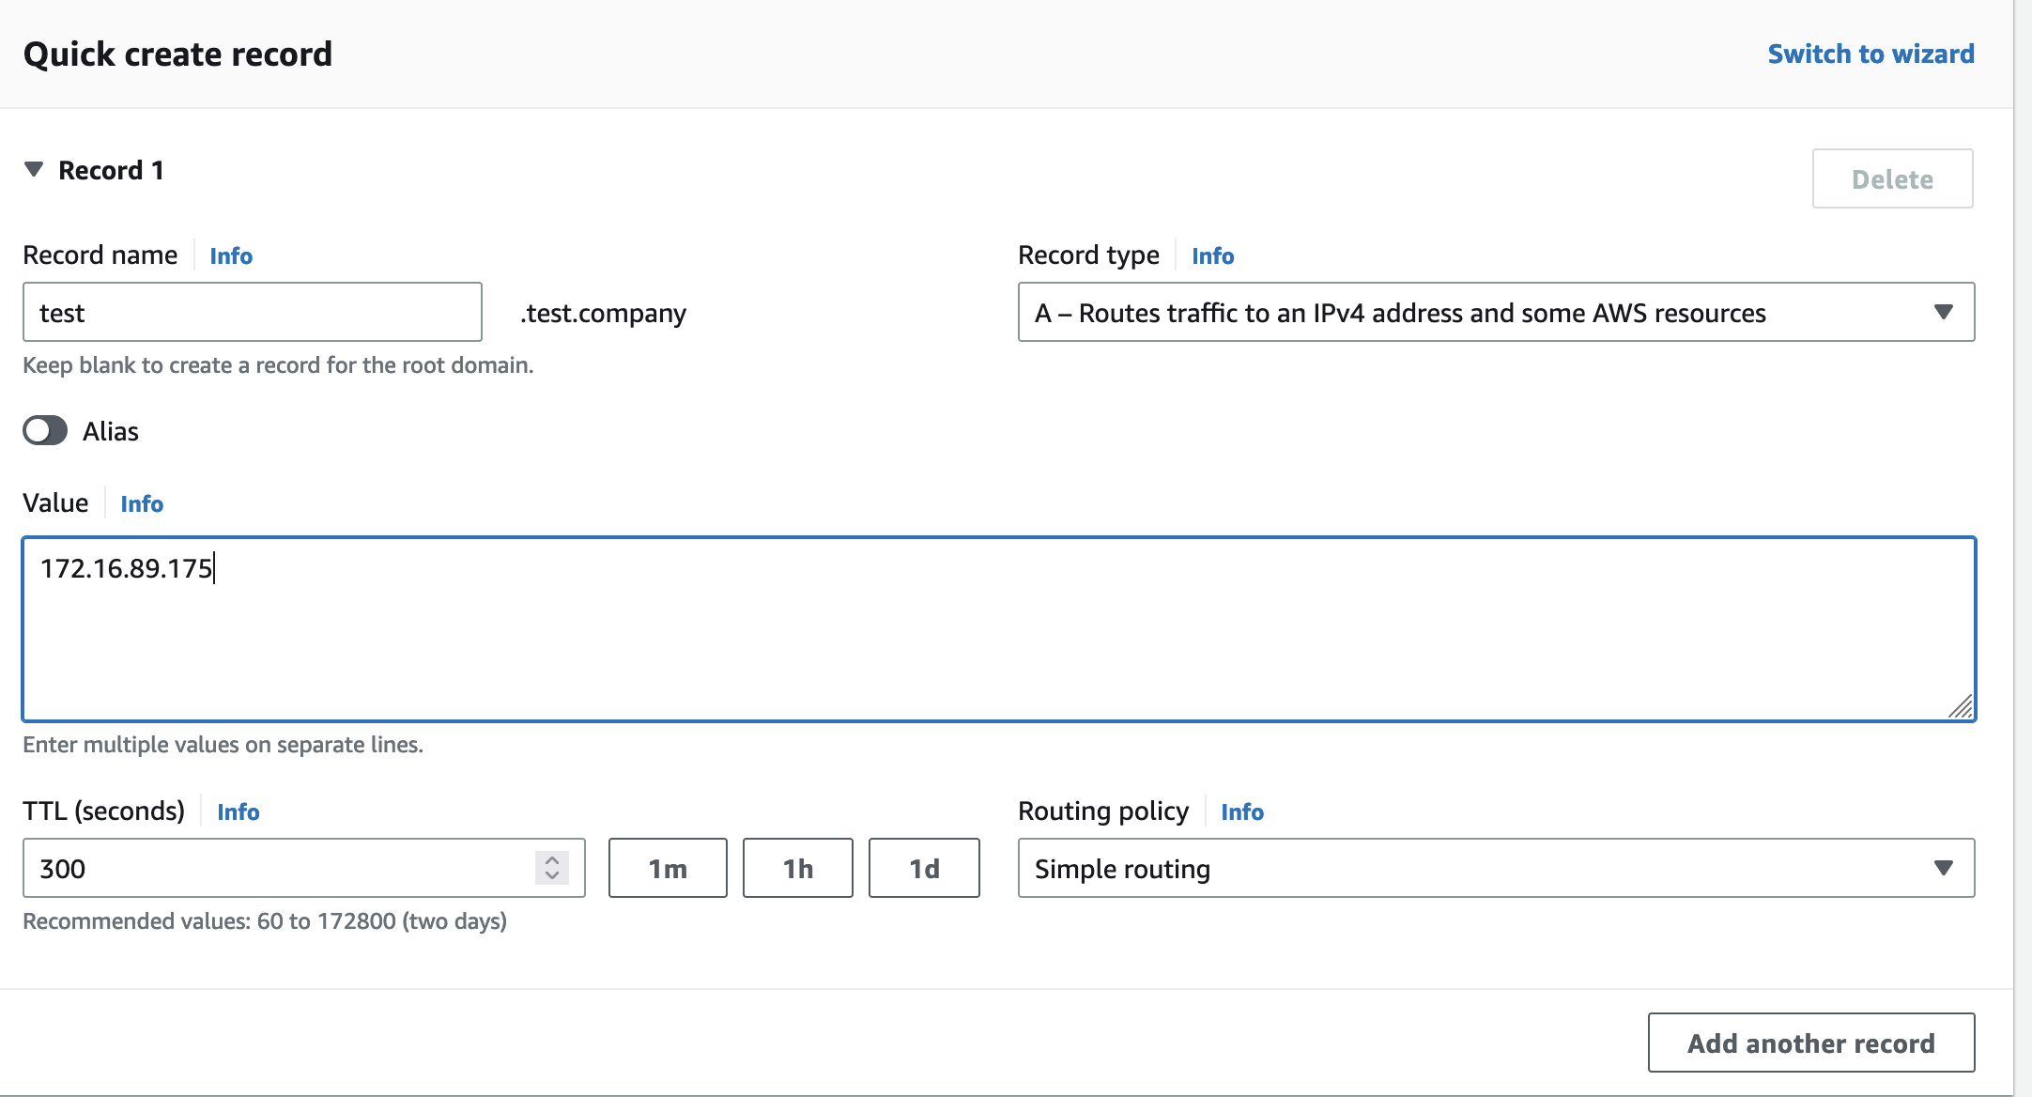This screenshot has height=1097, width=2032.
Task: Open Info next to Routing policy
Action: point(1241,812)
